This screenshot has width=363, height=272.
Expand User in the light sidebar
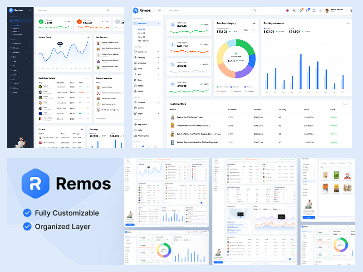tap(147, 74)
